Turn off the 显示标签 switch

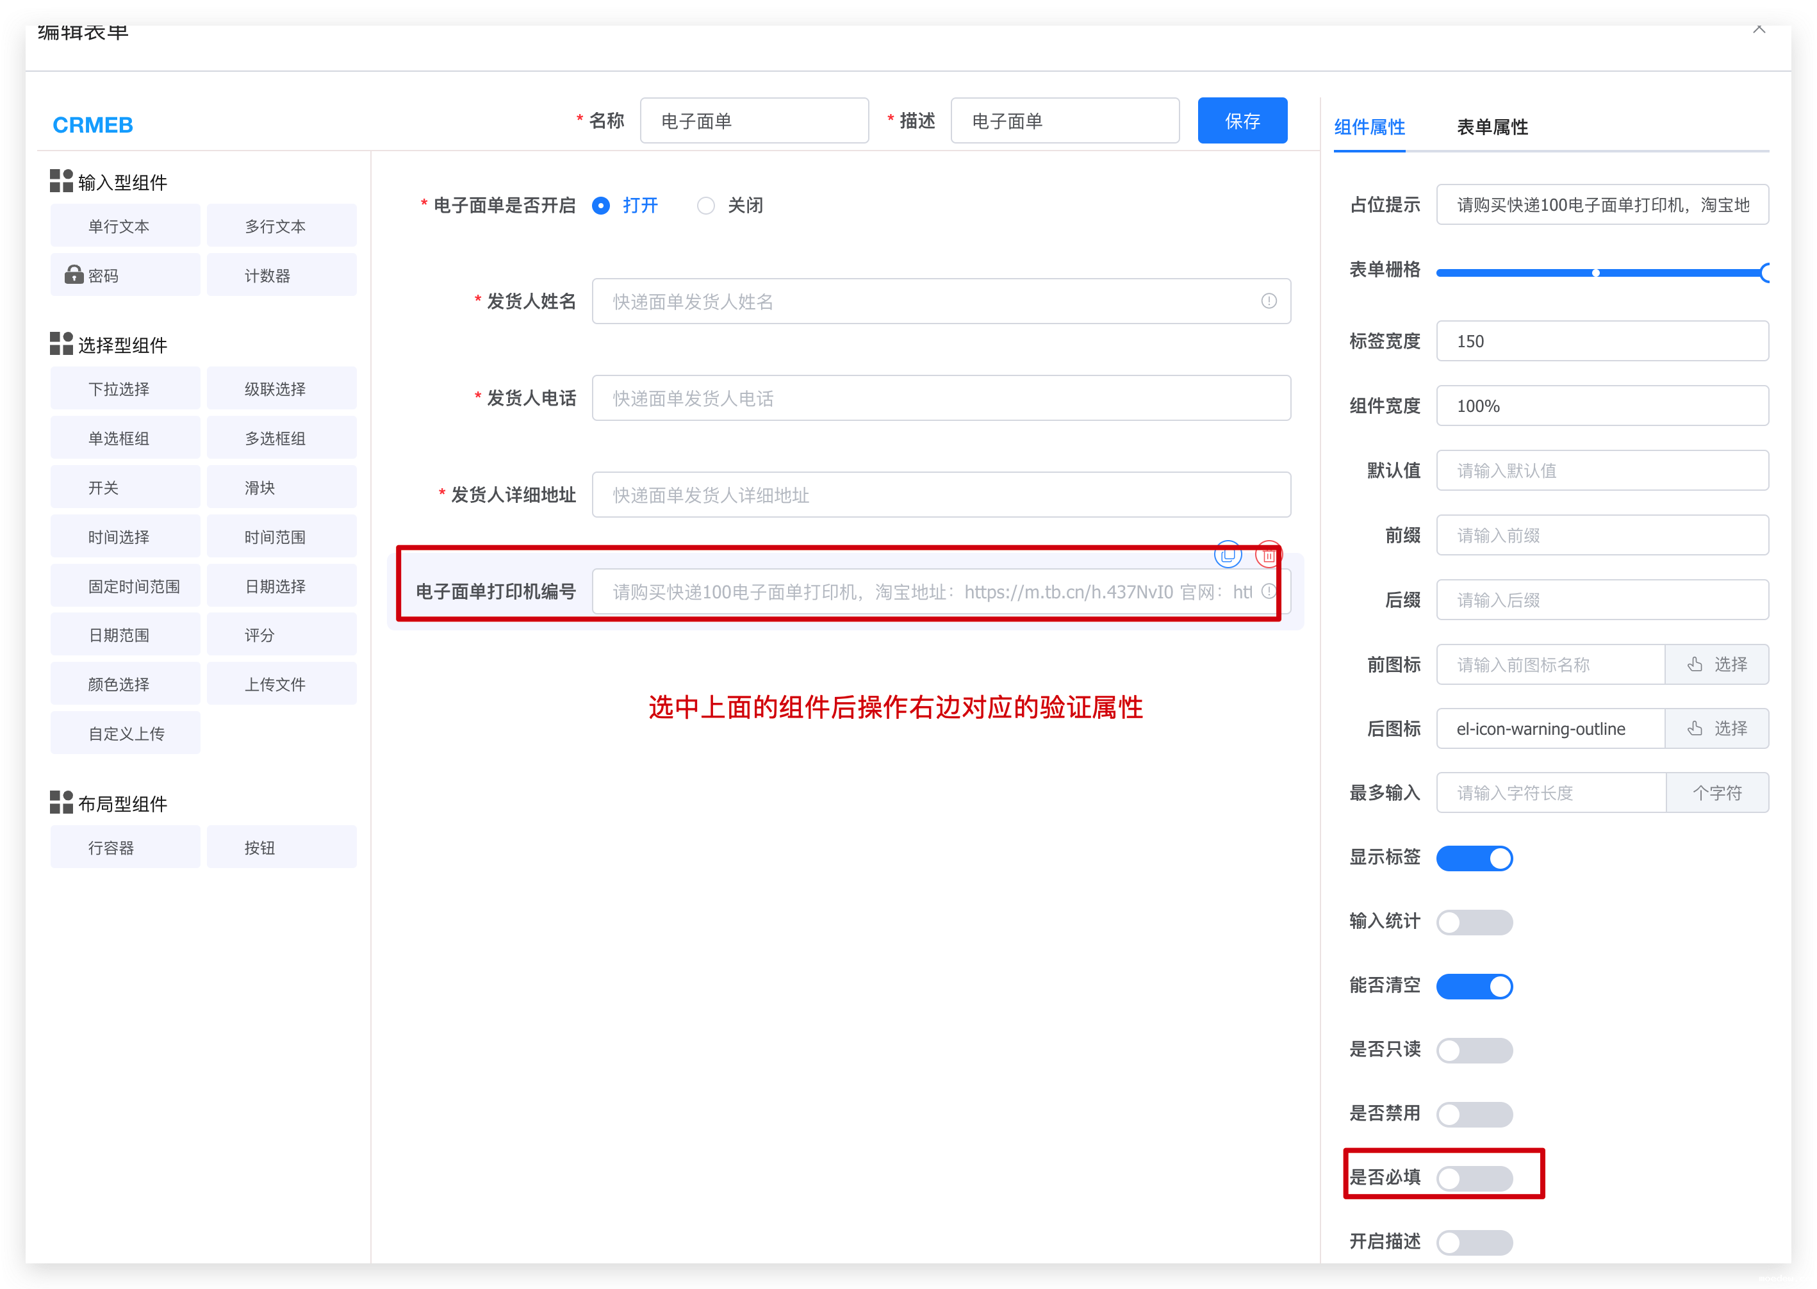pos(1474,858)
